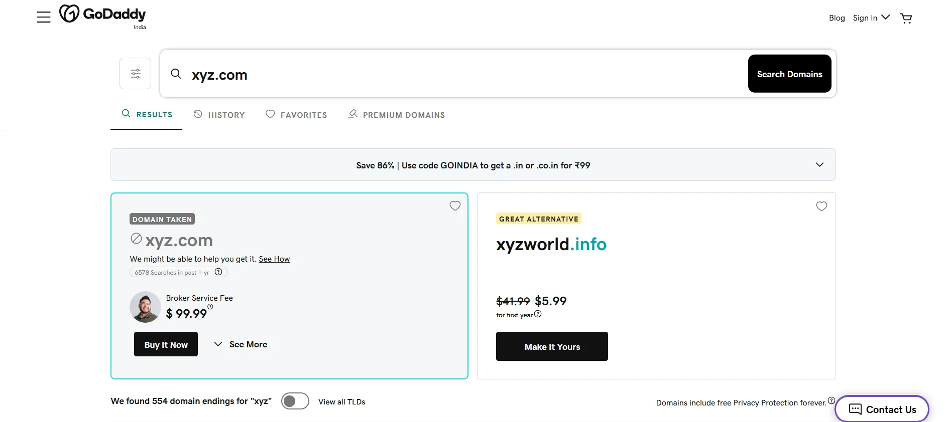This screenshot has height=422, width=949.
Task: Favorite the xyz.com domain heart
Action: coord(455,205)
